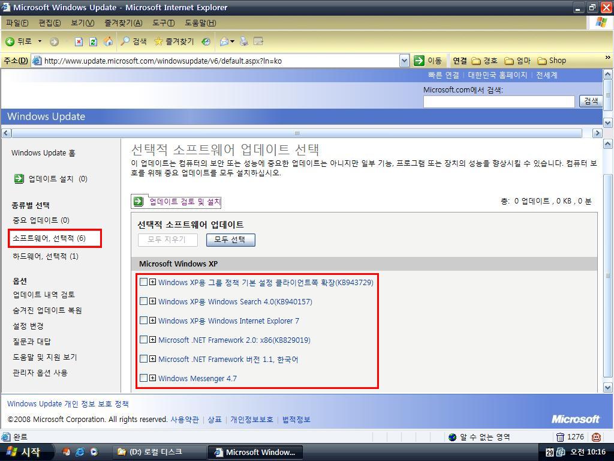Open the address bar URL dropdown
614x461 pixels.
click(404, 61)
